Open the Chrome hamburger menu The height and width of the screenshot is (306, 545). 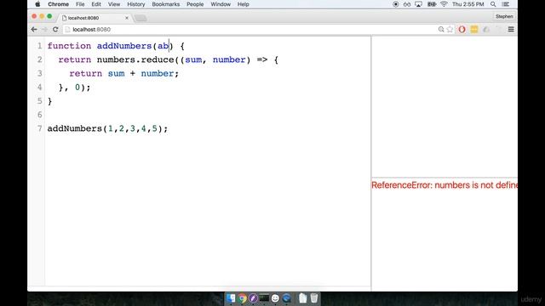point(511,30)
